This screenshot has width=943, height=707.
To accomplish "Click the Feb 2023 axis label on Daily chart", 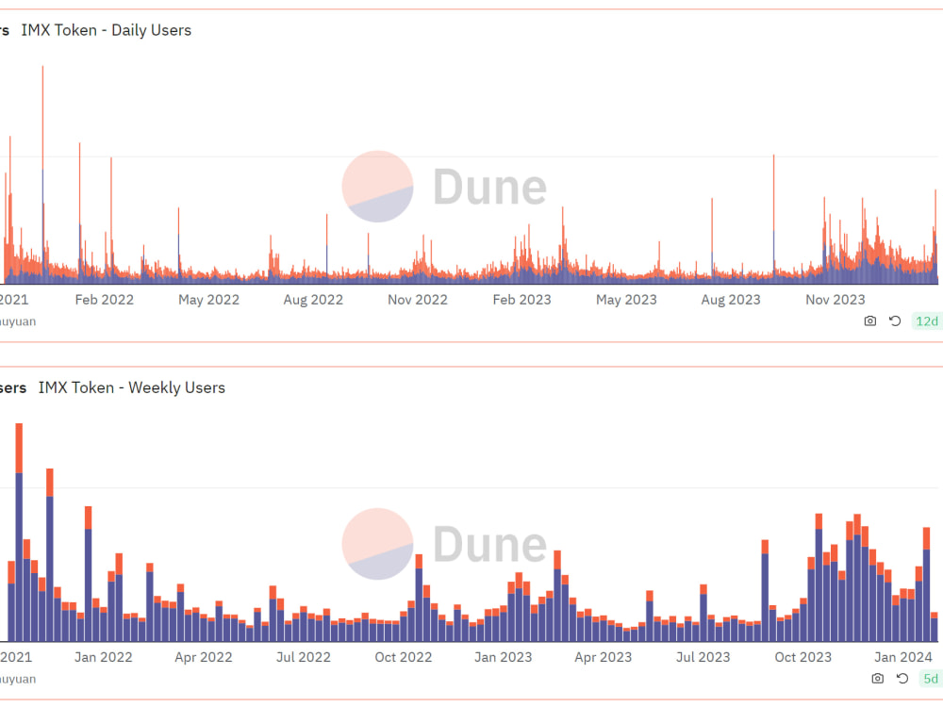I will (x=521, y=300).
